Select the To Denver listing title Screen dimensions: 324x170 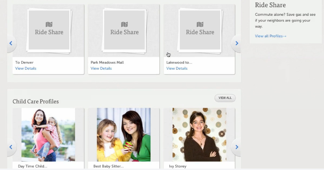(24, 63)
